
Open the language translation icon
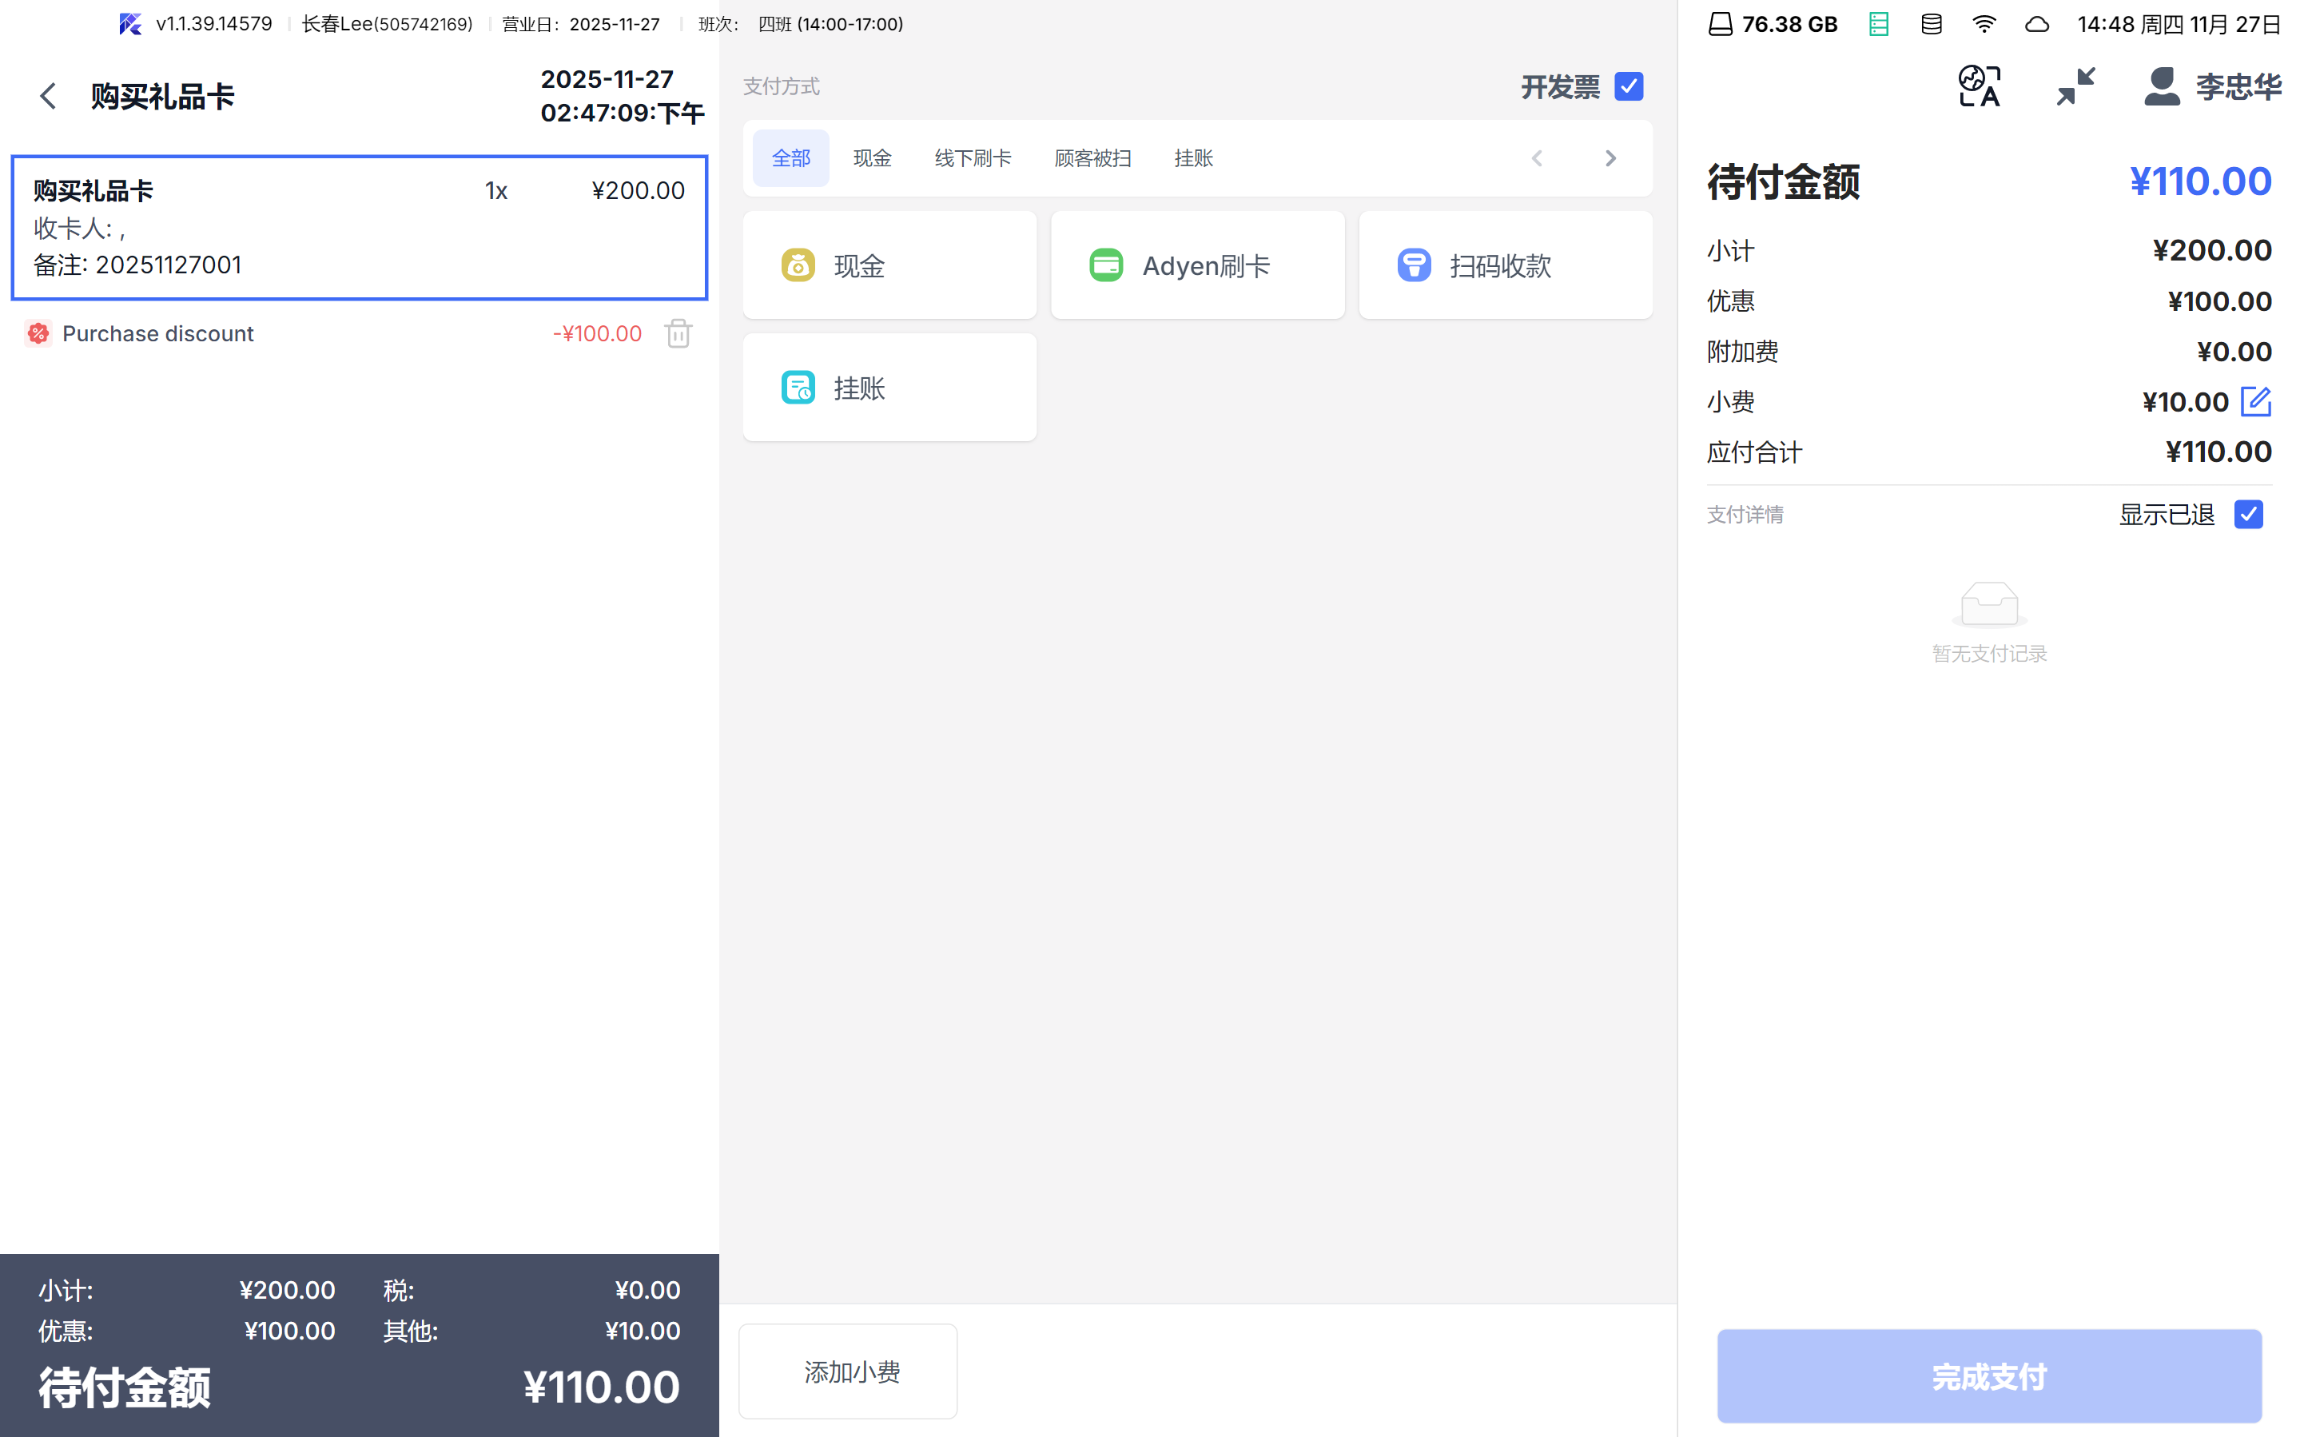coord(1979,86)
